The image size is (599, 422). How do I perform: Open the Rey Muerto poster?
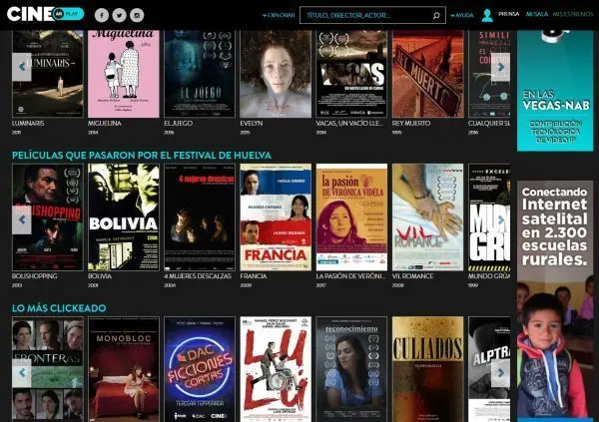pyautogui.click(x=427, y=74)
